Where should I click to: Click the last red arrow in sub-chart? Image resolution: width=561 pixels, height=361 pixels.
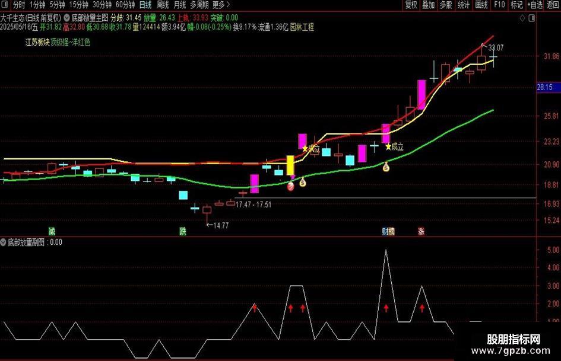[x=422, y=308]
